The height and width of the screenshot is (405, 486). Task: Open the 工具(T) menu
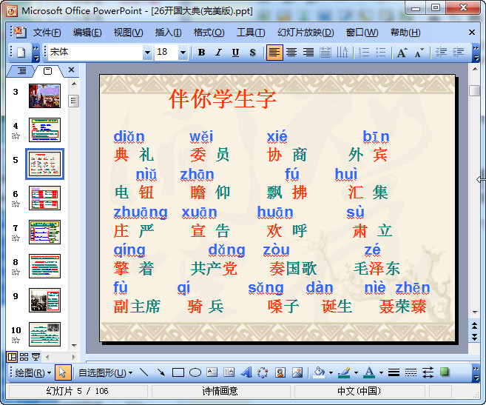click(251, 33)
